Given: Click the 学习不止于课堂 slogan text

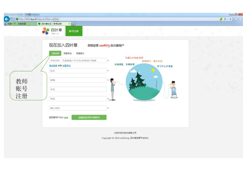Looking at the screenshot, I should click(x=165, y=66).
